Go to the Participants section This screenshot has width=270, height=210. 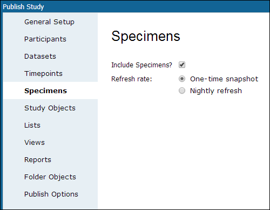[x=45, y=39]
